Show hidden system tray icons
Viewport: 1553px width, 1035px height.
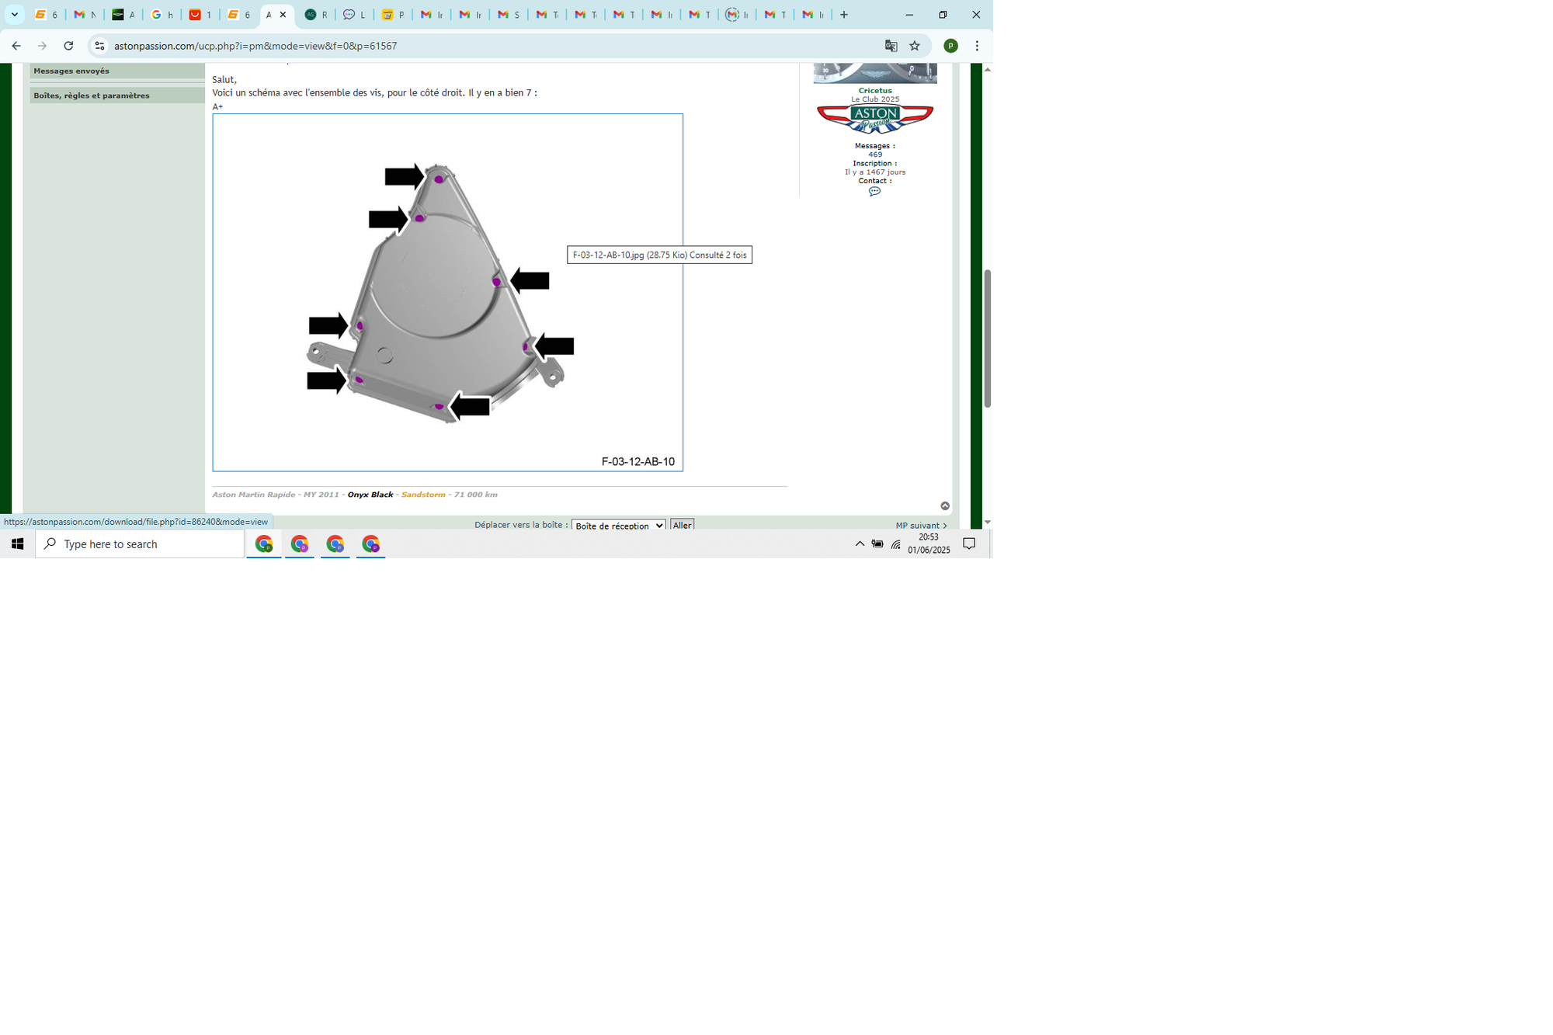(860, 544)
